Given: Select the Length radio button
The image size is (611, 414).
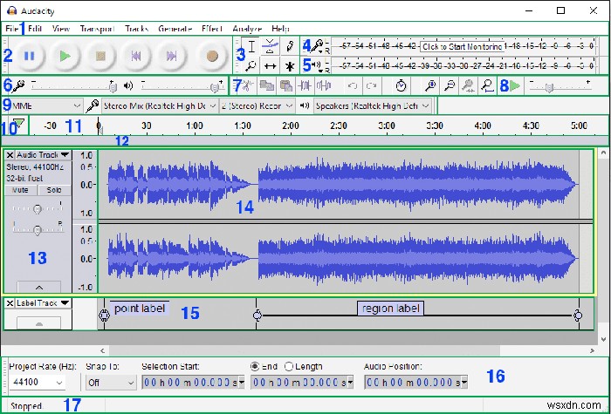Looking at the screenshot, I should click(x=289, y=366).
